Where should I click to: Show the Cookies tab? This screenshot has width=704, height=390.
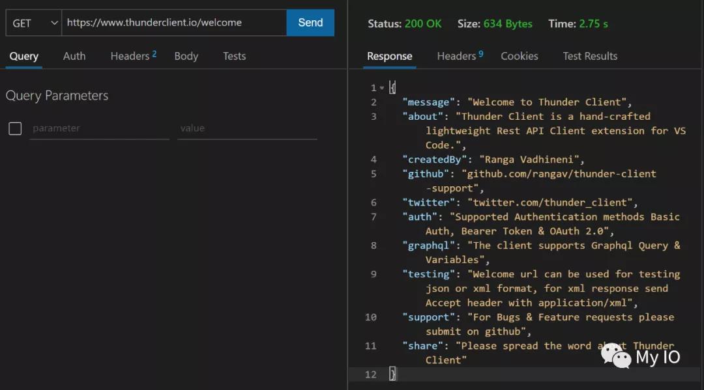(519, 56)
